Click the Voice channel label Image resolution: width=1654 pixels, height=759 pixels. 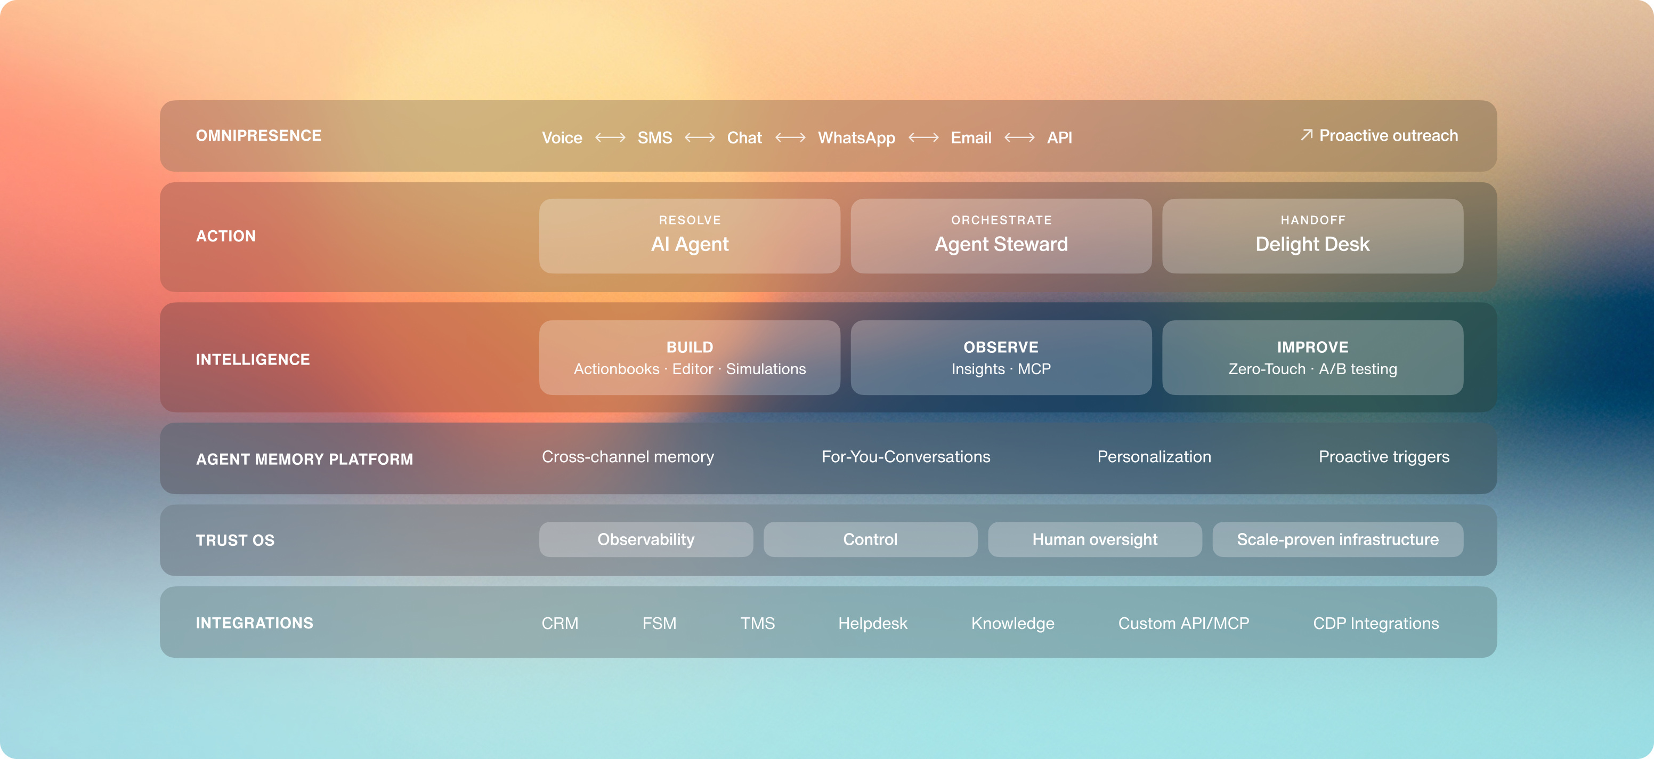pyautogui.click(x=562, y=138)
